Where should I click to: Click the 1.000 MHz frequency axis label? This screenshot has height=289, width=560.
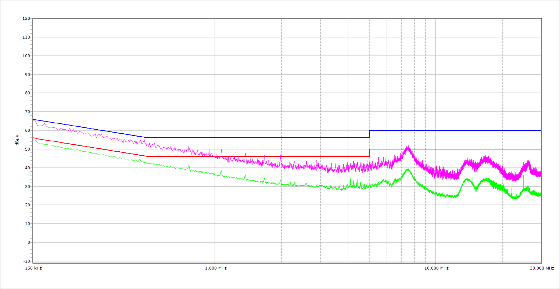coord(216,268)
